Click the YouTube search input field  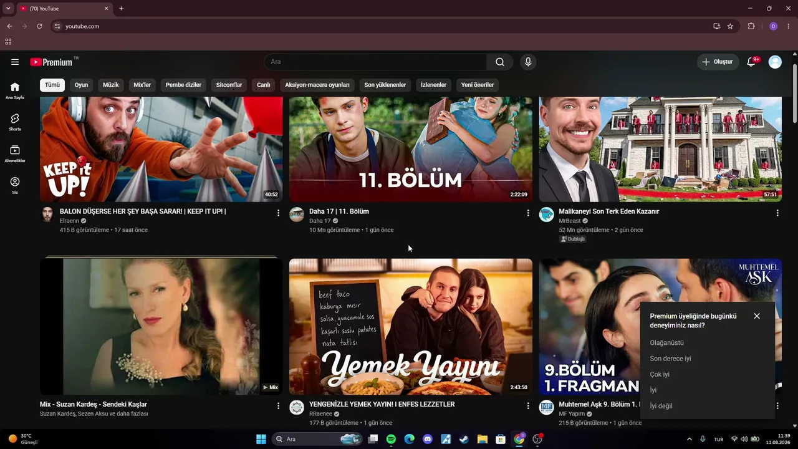tap(375, 62)
